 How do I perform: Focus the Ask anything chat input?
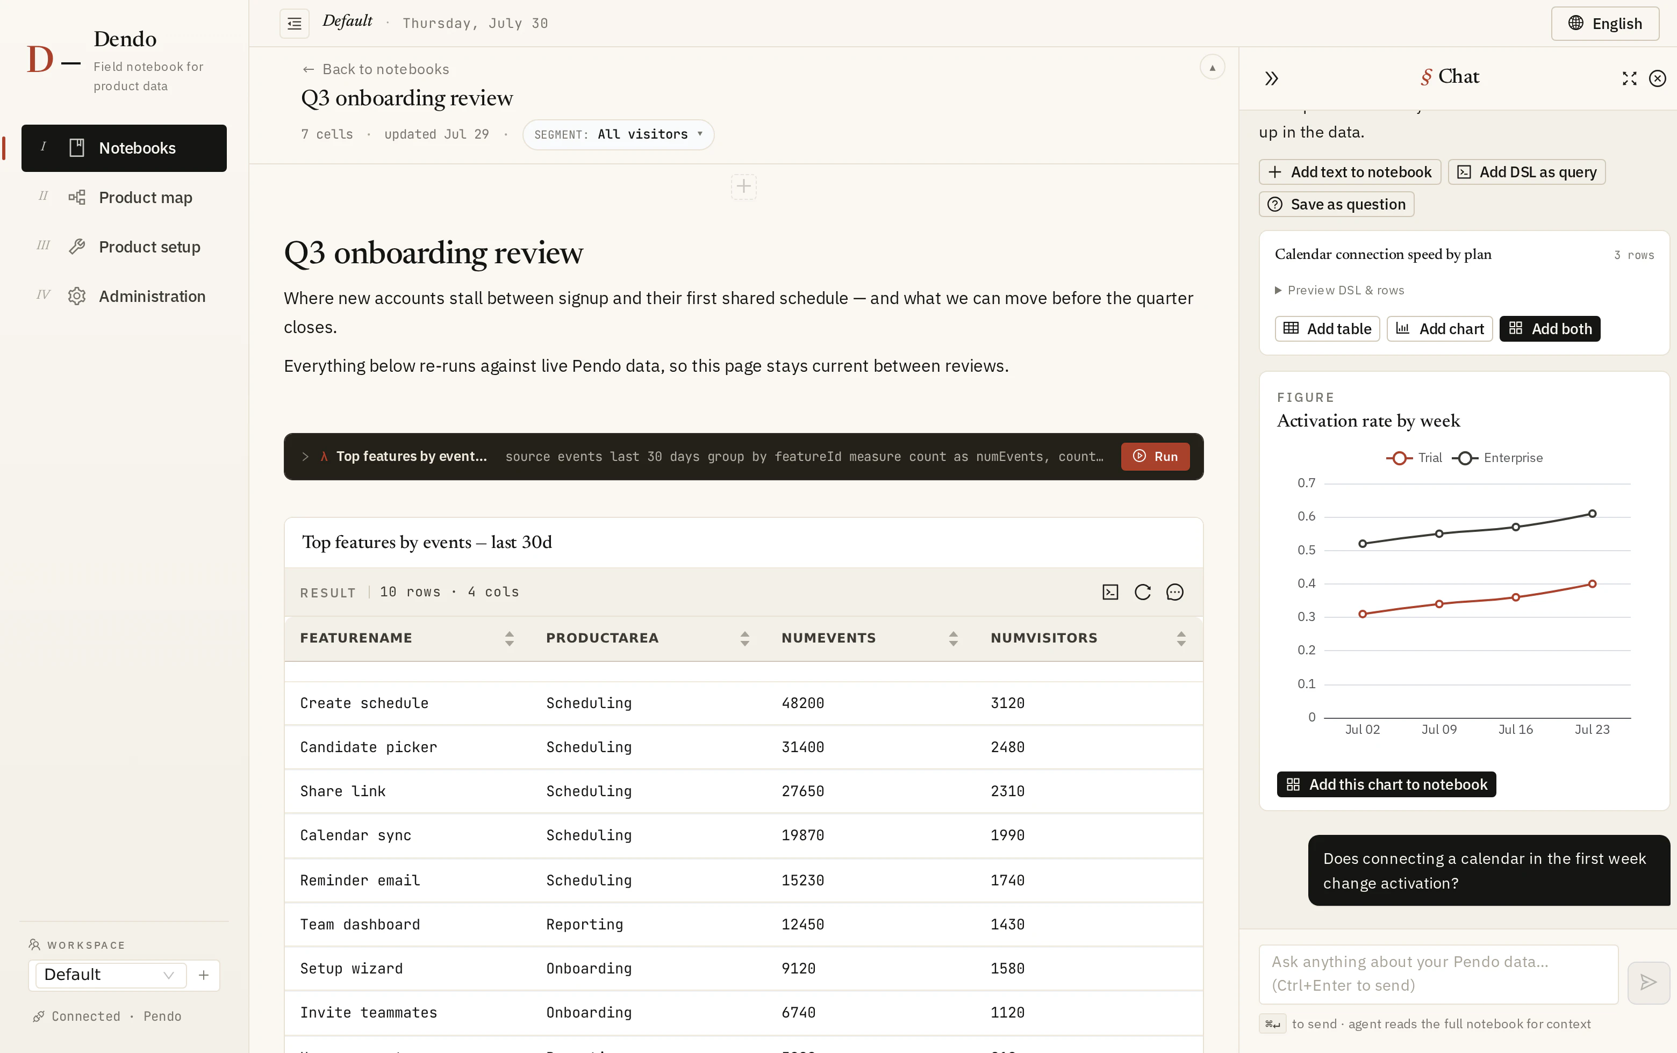(x=1438, y=973)
